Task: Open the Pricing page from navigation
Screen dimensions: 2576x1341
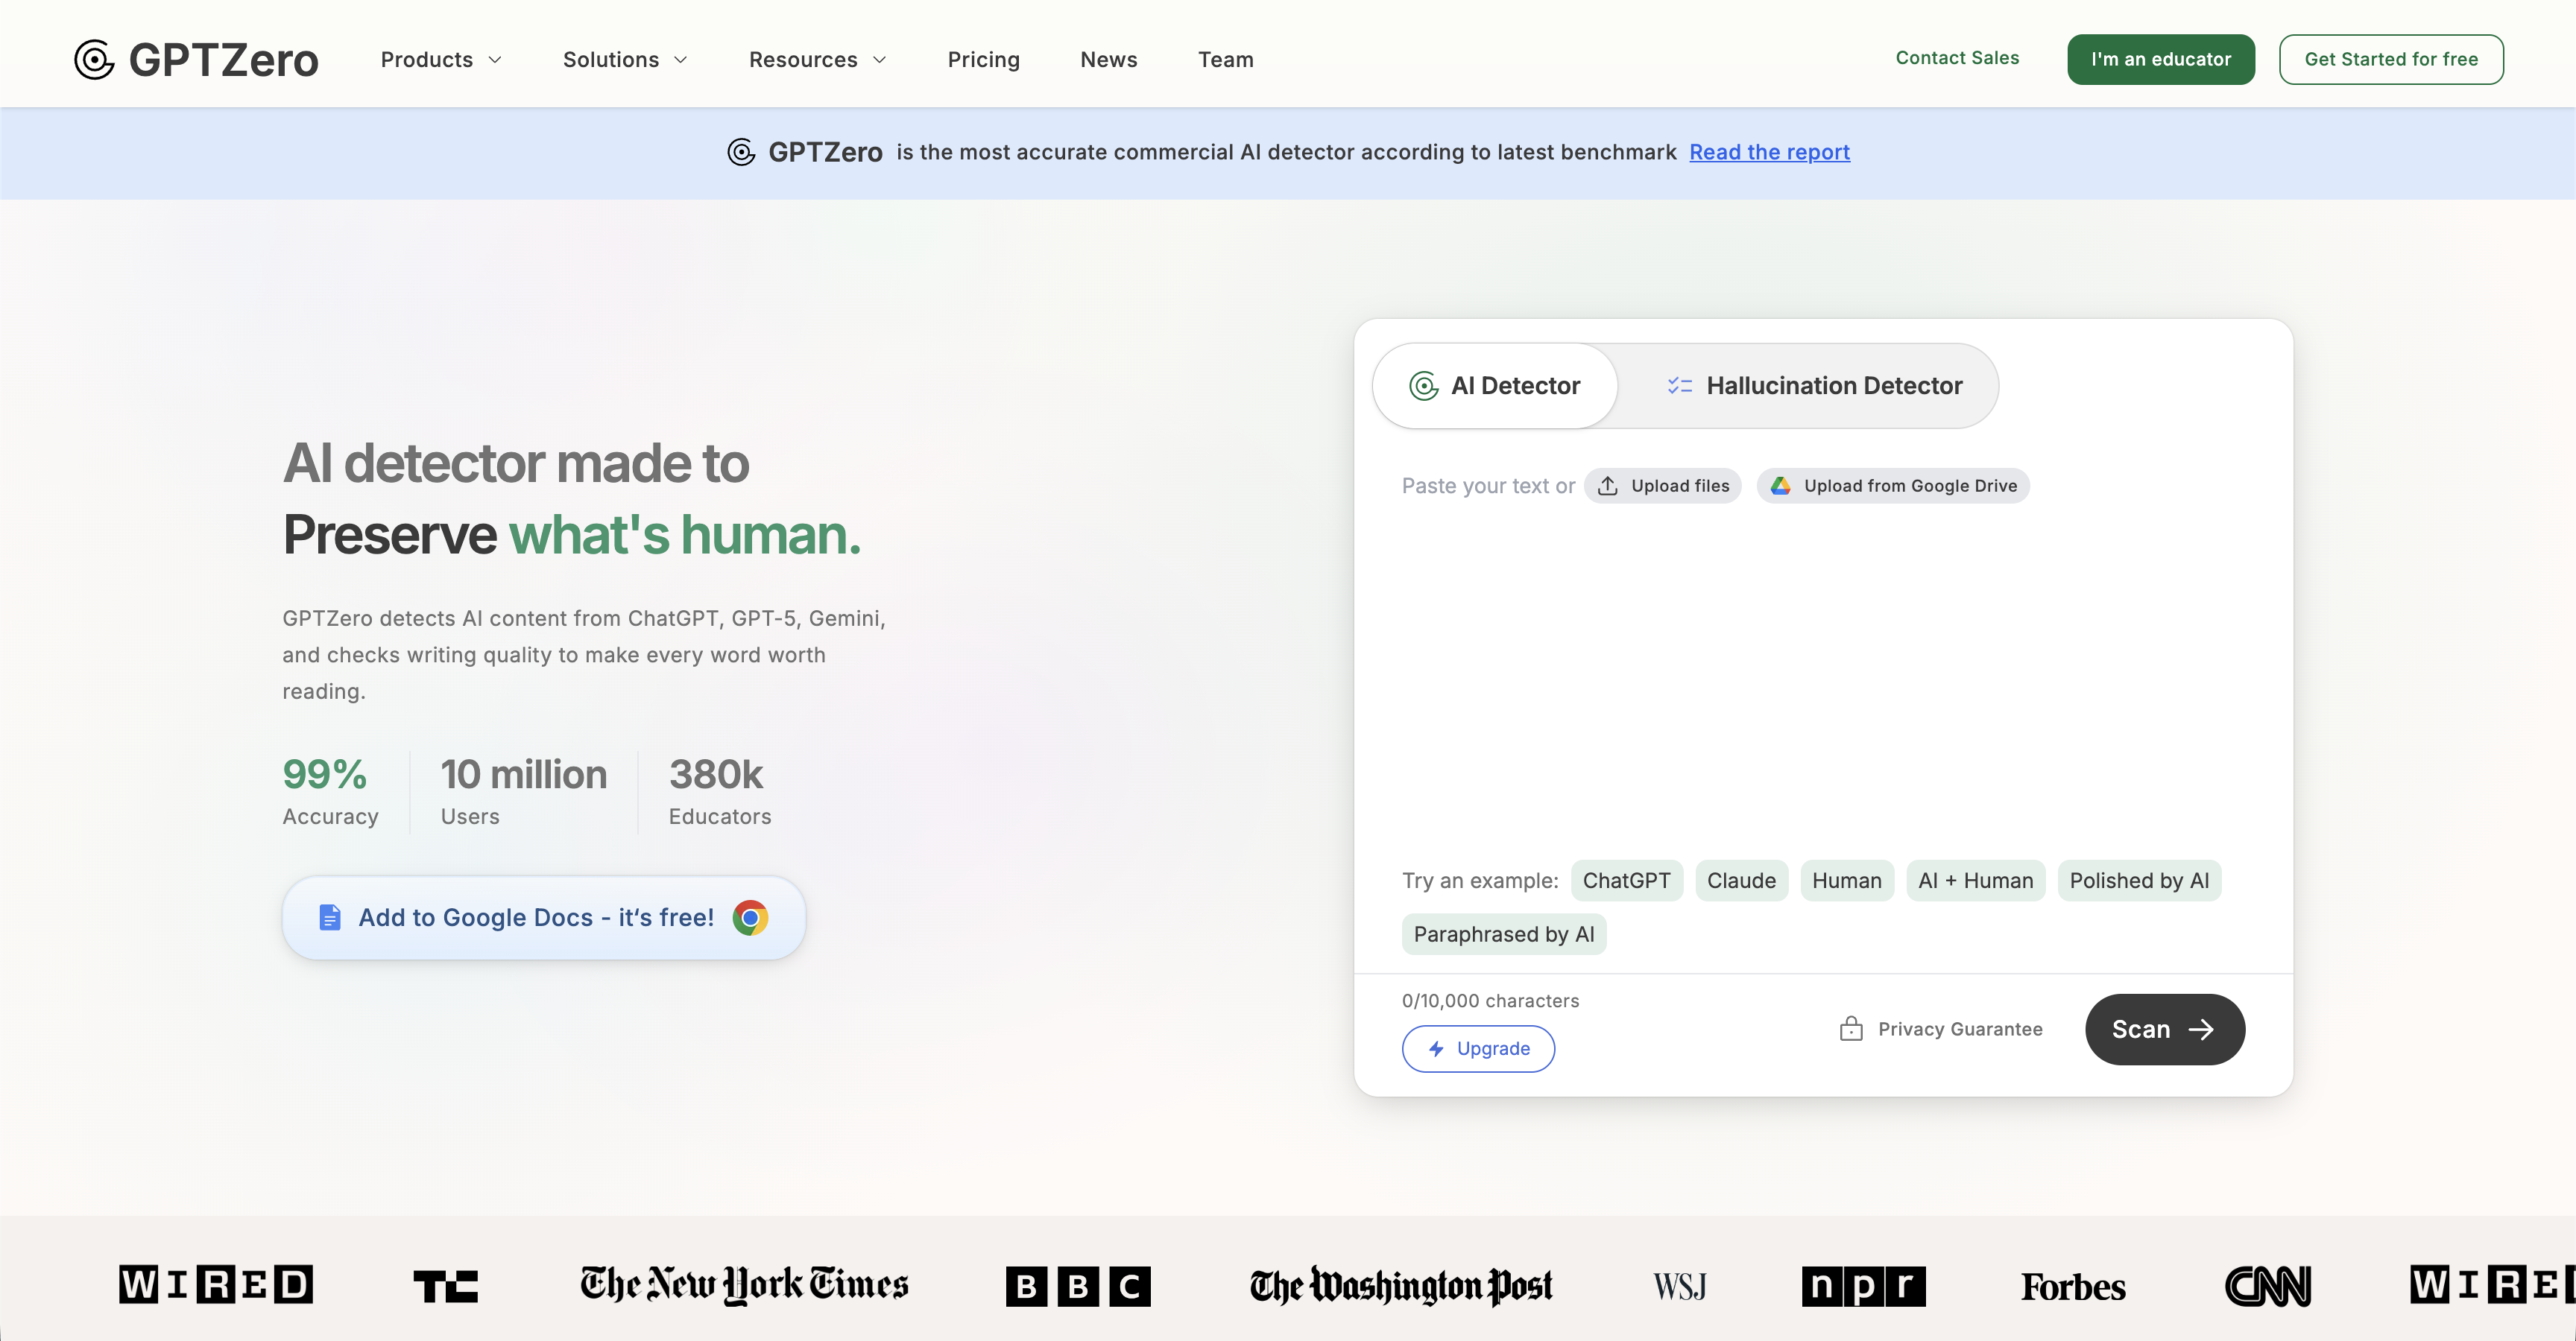Action: point(983,60)
